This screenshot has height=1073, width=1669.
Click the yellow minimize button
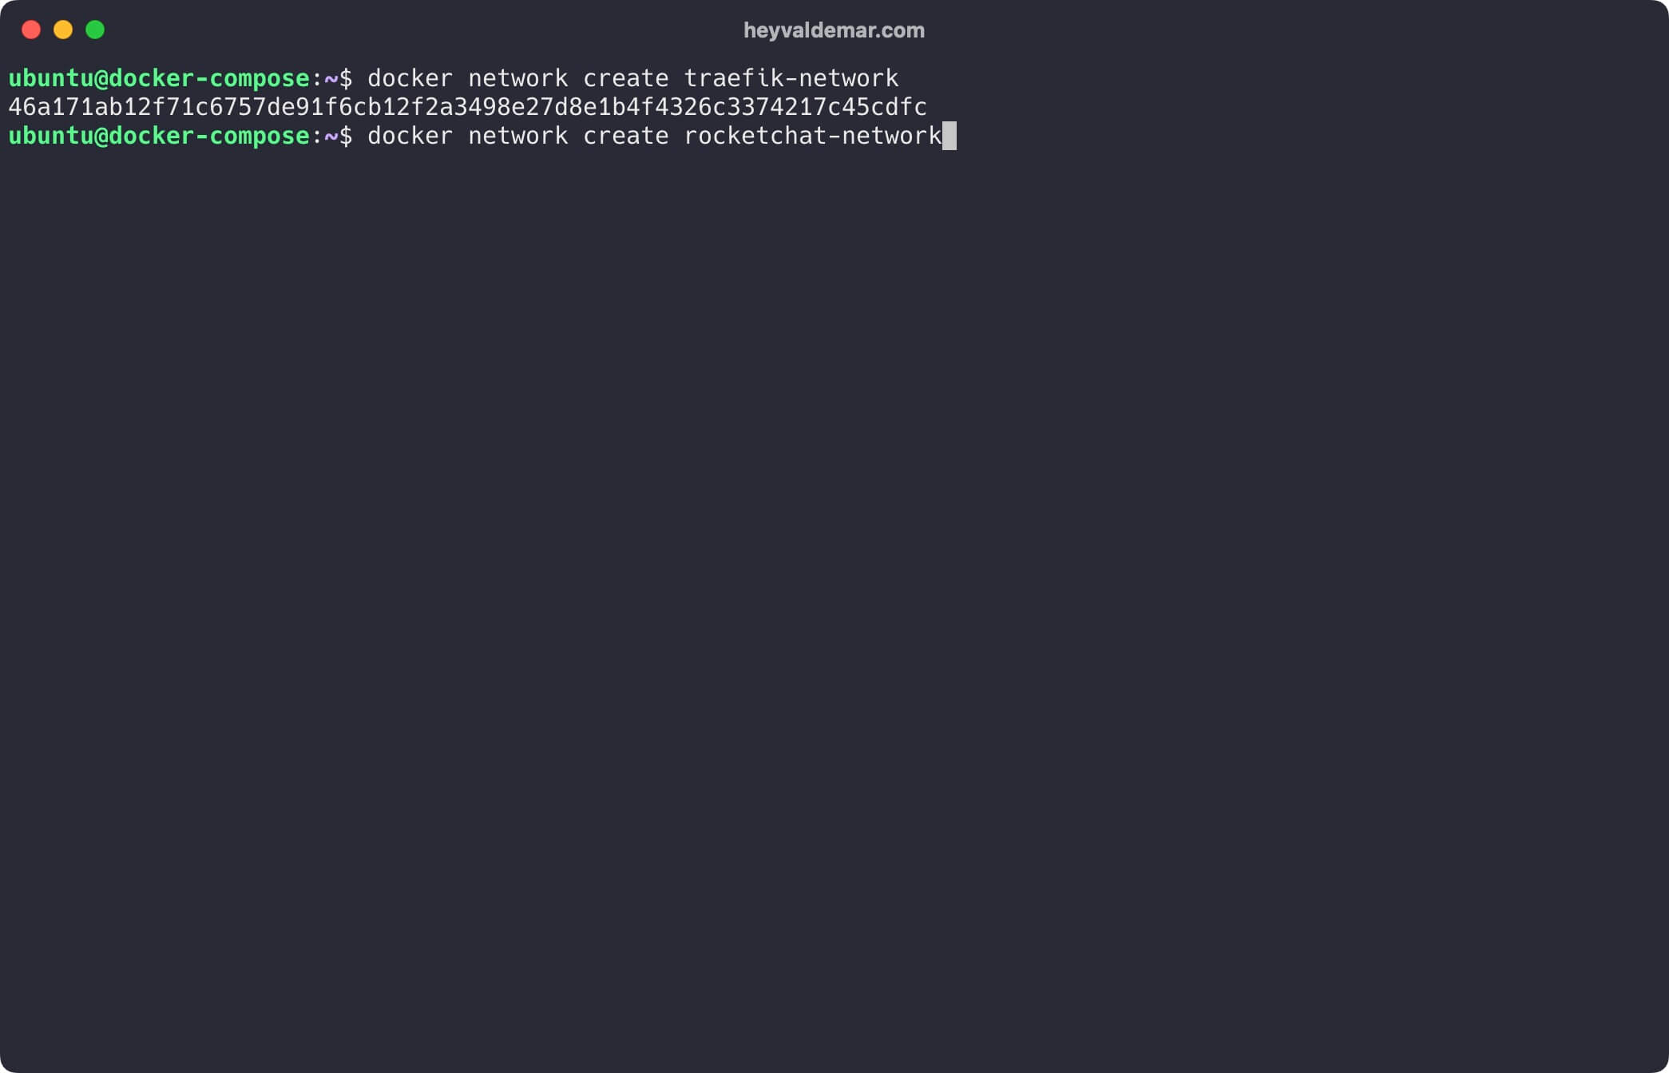pyautogui.click(x=63, y=30)
